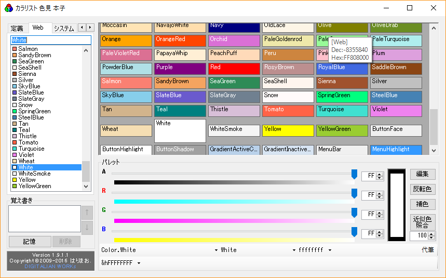Viewport: 446px width, 278px height.
Task: Open the ffffffff hex dropdown arrow
Action: [330, 250]
